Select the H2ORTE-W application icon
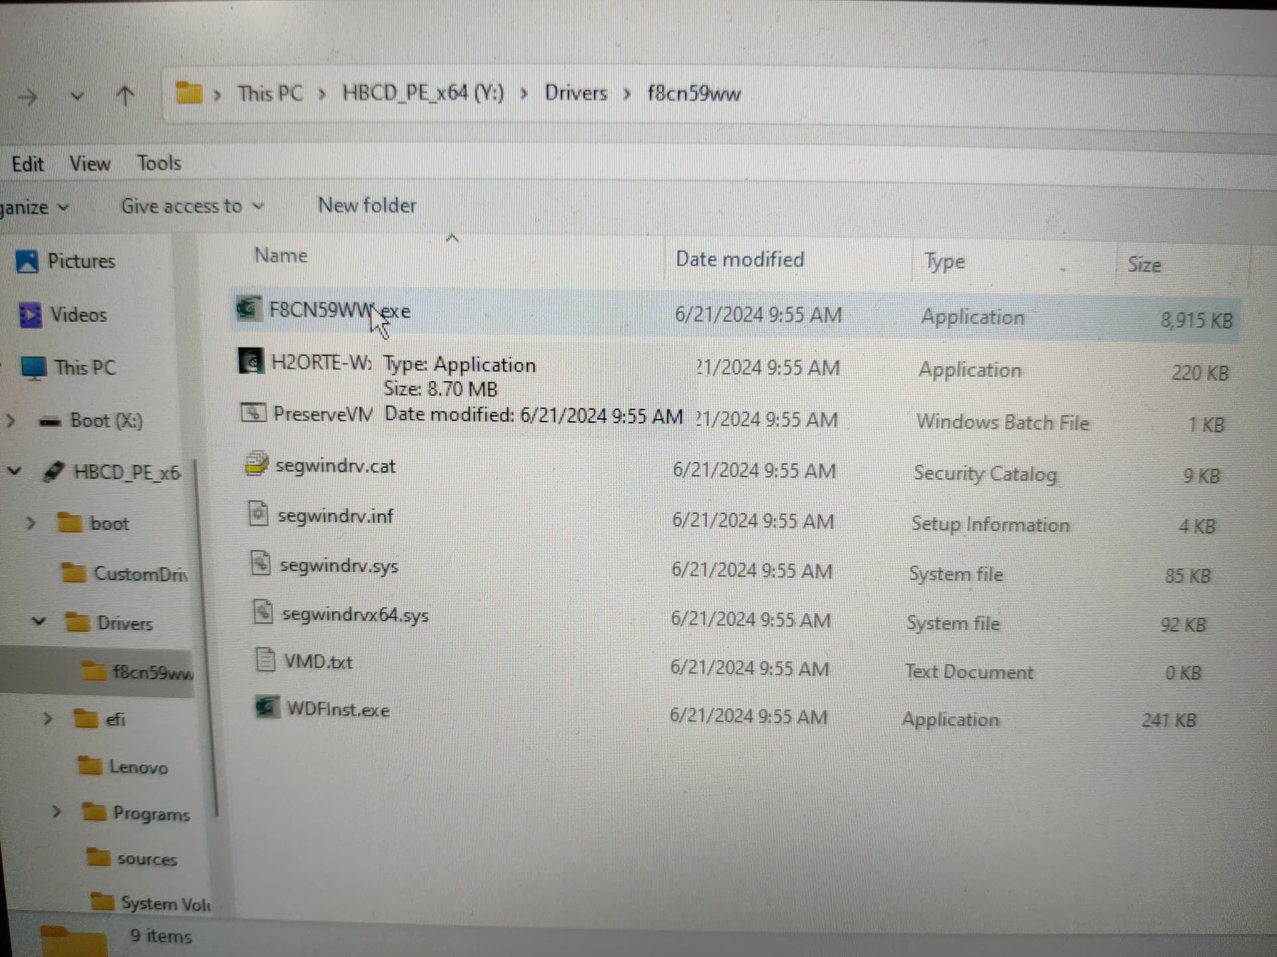The image size is (1277, 957). 251,362
